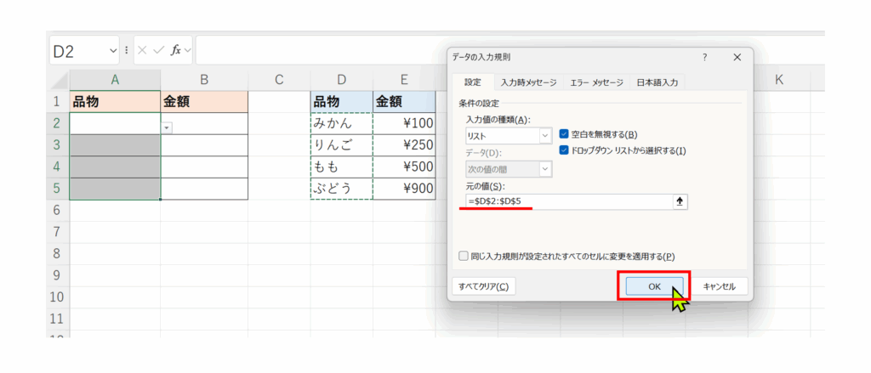Switch to the 入力時メッセージ tab
Image resolution: width=871 pixels, height=373 pixels.
pos(528,82)
